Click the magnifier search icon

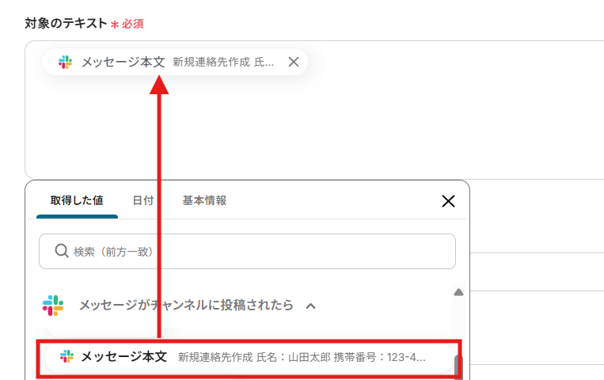[62, 251]
